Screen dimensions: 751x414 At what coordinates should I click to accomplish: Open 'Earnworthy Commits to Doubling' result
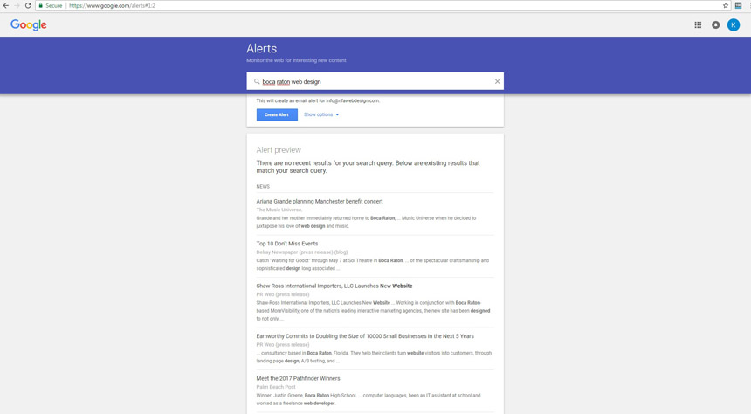coord(365,336)
